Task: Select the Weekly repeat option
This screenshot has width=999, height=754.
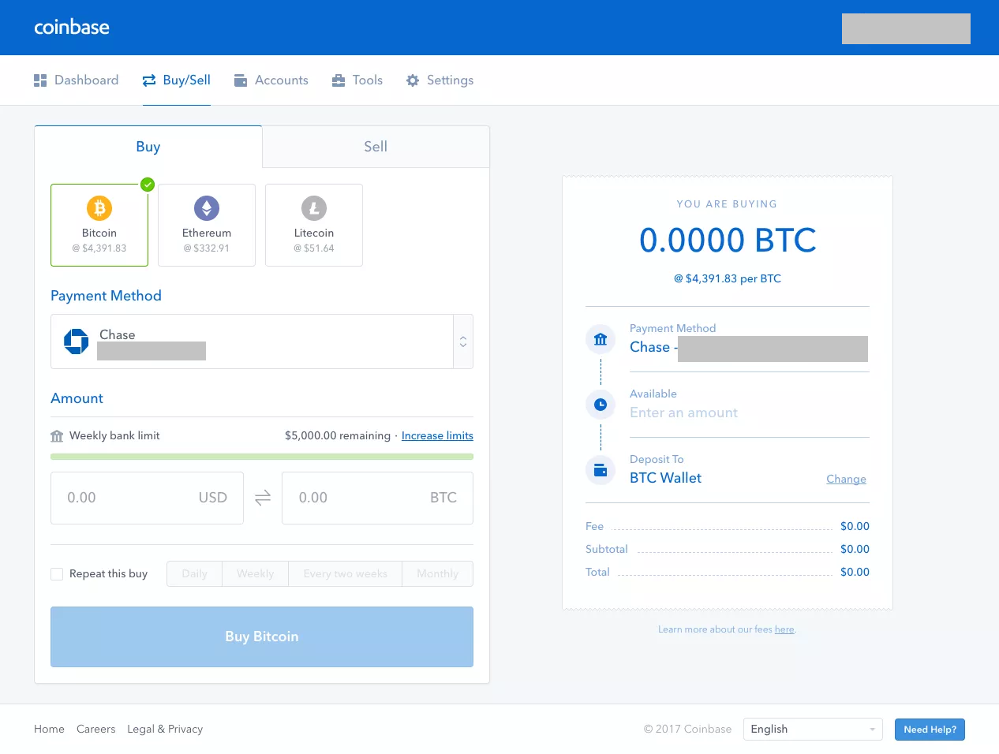Action: pyautogui.click(x=255, y=573)
